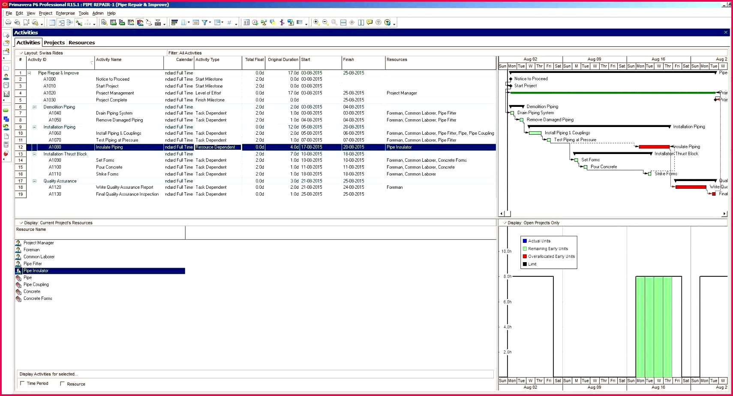Open the Schedule tool with clock icon
Screen dimensions: 733x396
[254, 22]
